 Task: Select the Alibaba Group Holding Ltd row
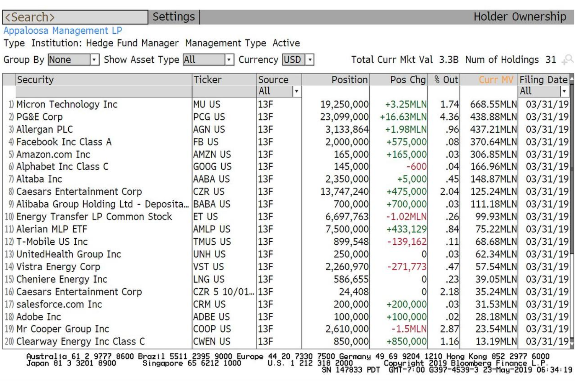[287, 204]
